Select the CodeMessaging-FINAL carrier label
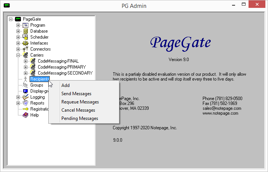 [58, 61]
